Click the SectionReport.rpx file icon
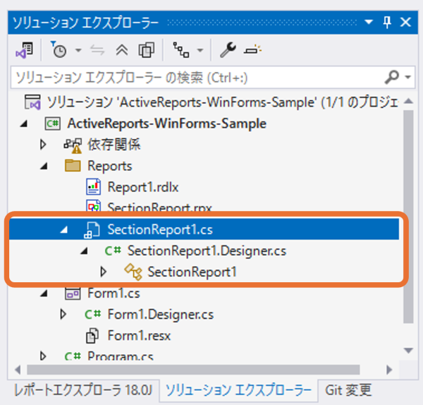This screenshot has height=405, width=423. pos(93,206)
